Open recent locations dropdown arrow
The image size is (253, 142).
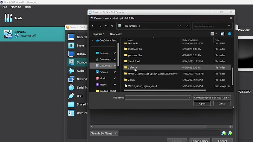pyautogui.click(x=106, y=26)
